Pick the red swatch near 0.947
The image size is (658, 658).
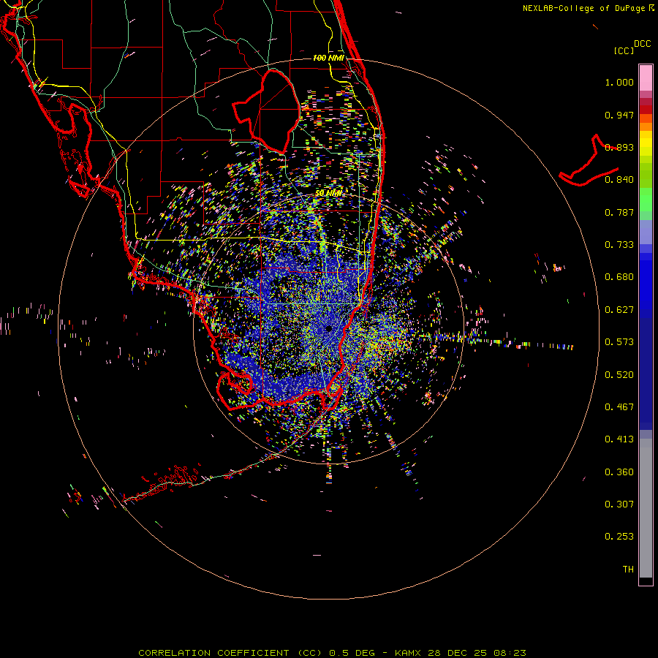tap(646, 110)
